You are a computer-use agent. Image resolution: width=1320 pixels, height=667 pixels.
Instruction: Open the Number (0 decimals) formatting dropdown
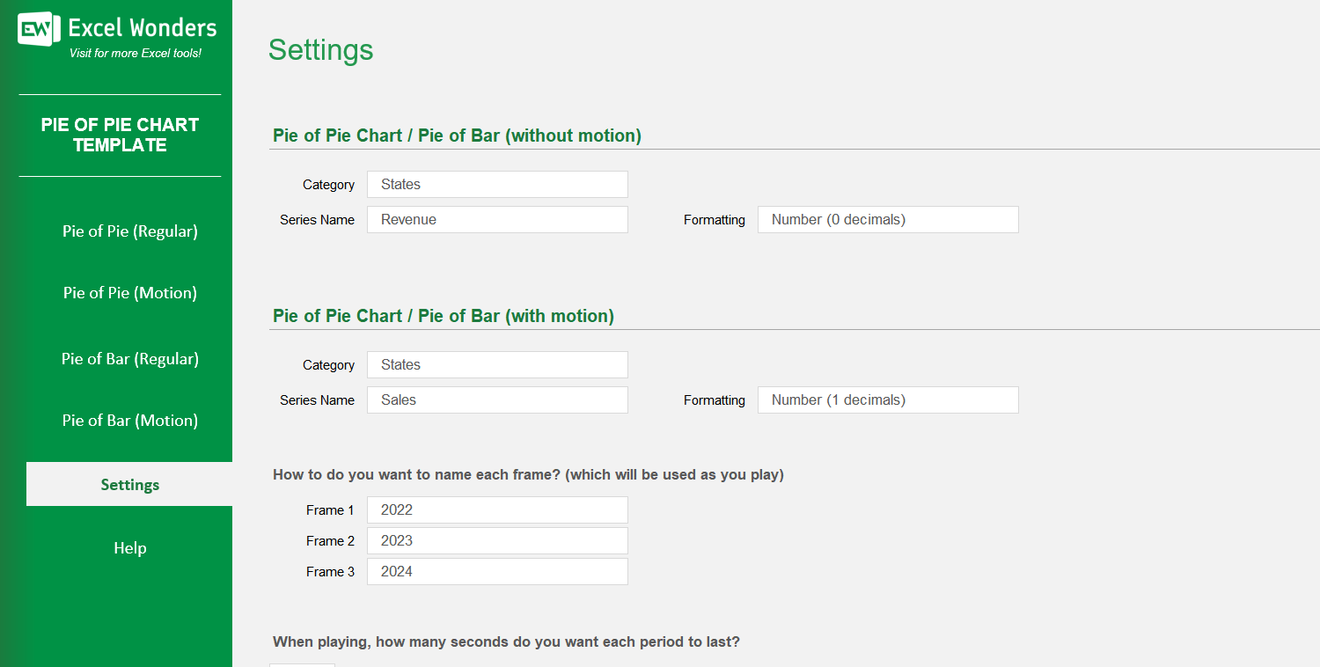(x=887, y=220)
